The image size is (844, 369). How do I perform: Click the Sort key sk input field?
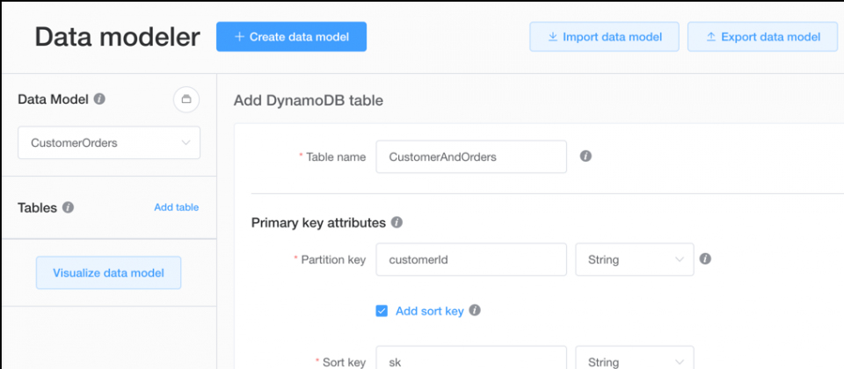[x=471, y=358]
